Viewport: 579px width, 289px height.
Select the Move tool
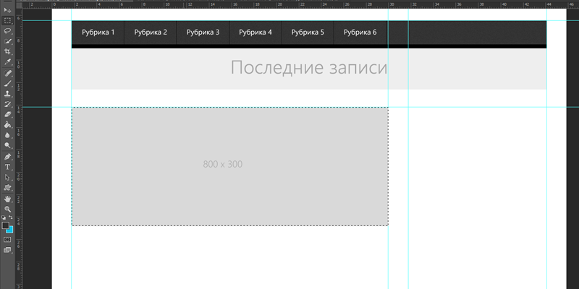pos(7,10)
